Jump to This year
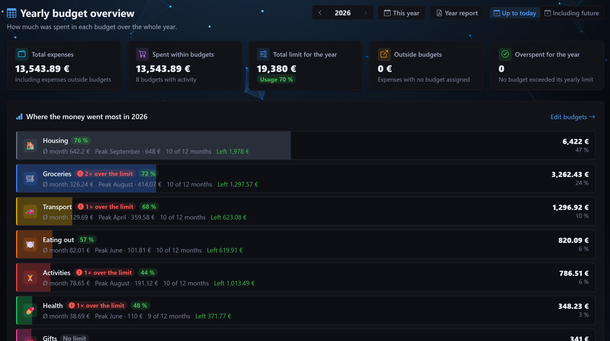The image size is (610, 341). point(401,13)
